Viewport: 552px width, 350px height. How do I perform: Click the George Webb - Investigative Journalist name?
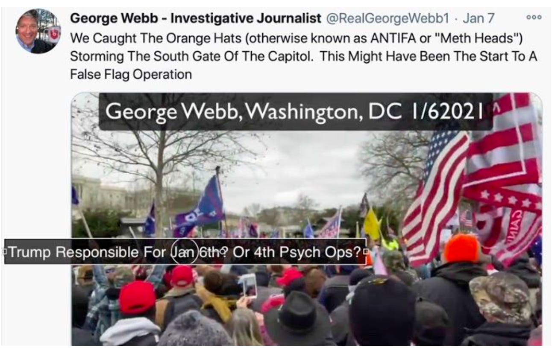click(195, 18)
